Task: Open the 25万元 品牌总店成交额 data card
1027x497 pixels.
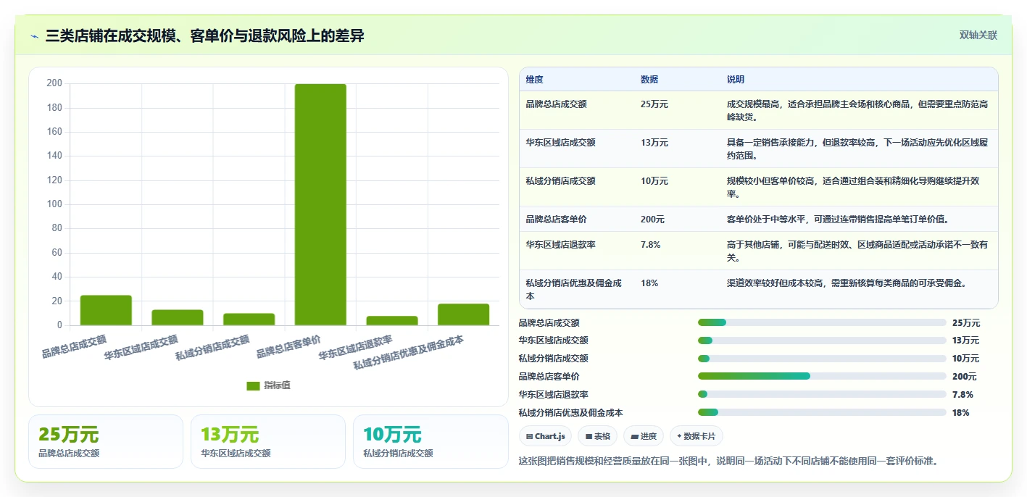Action: point(106,441)
